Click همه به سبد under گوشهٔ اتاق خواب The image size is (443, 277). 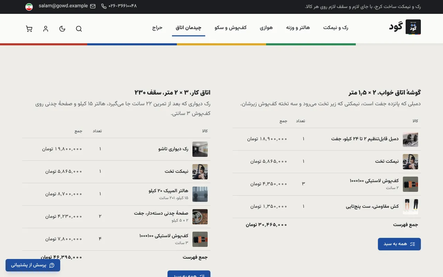point(399,244)
